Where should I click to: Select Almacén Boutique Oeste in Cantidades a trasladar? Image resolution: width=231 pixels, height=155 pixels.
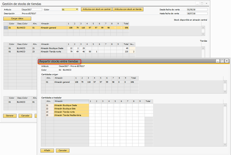coord(71,105)
